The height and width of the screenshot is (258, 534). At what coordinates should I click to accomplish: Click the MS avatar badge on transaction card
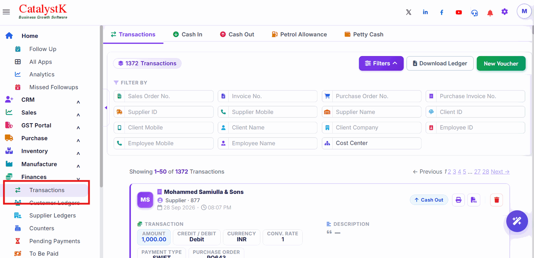tap(145, 200)
